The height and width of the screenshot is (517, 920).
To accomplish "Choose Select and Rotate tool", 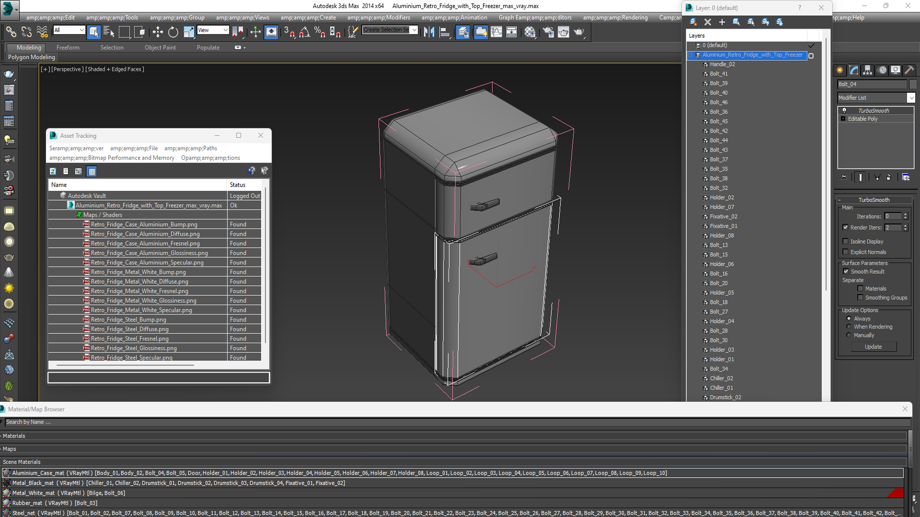I will click(173, 32).
